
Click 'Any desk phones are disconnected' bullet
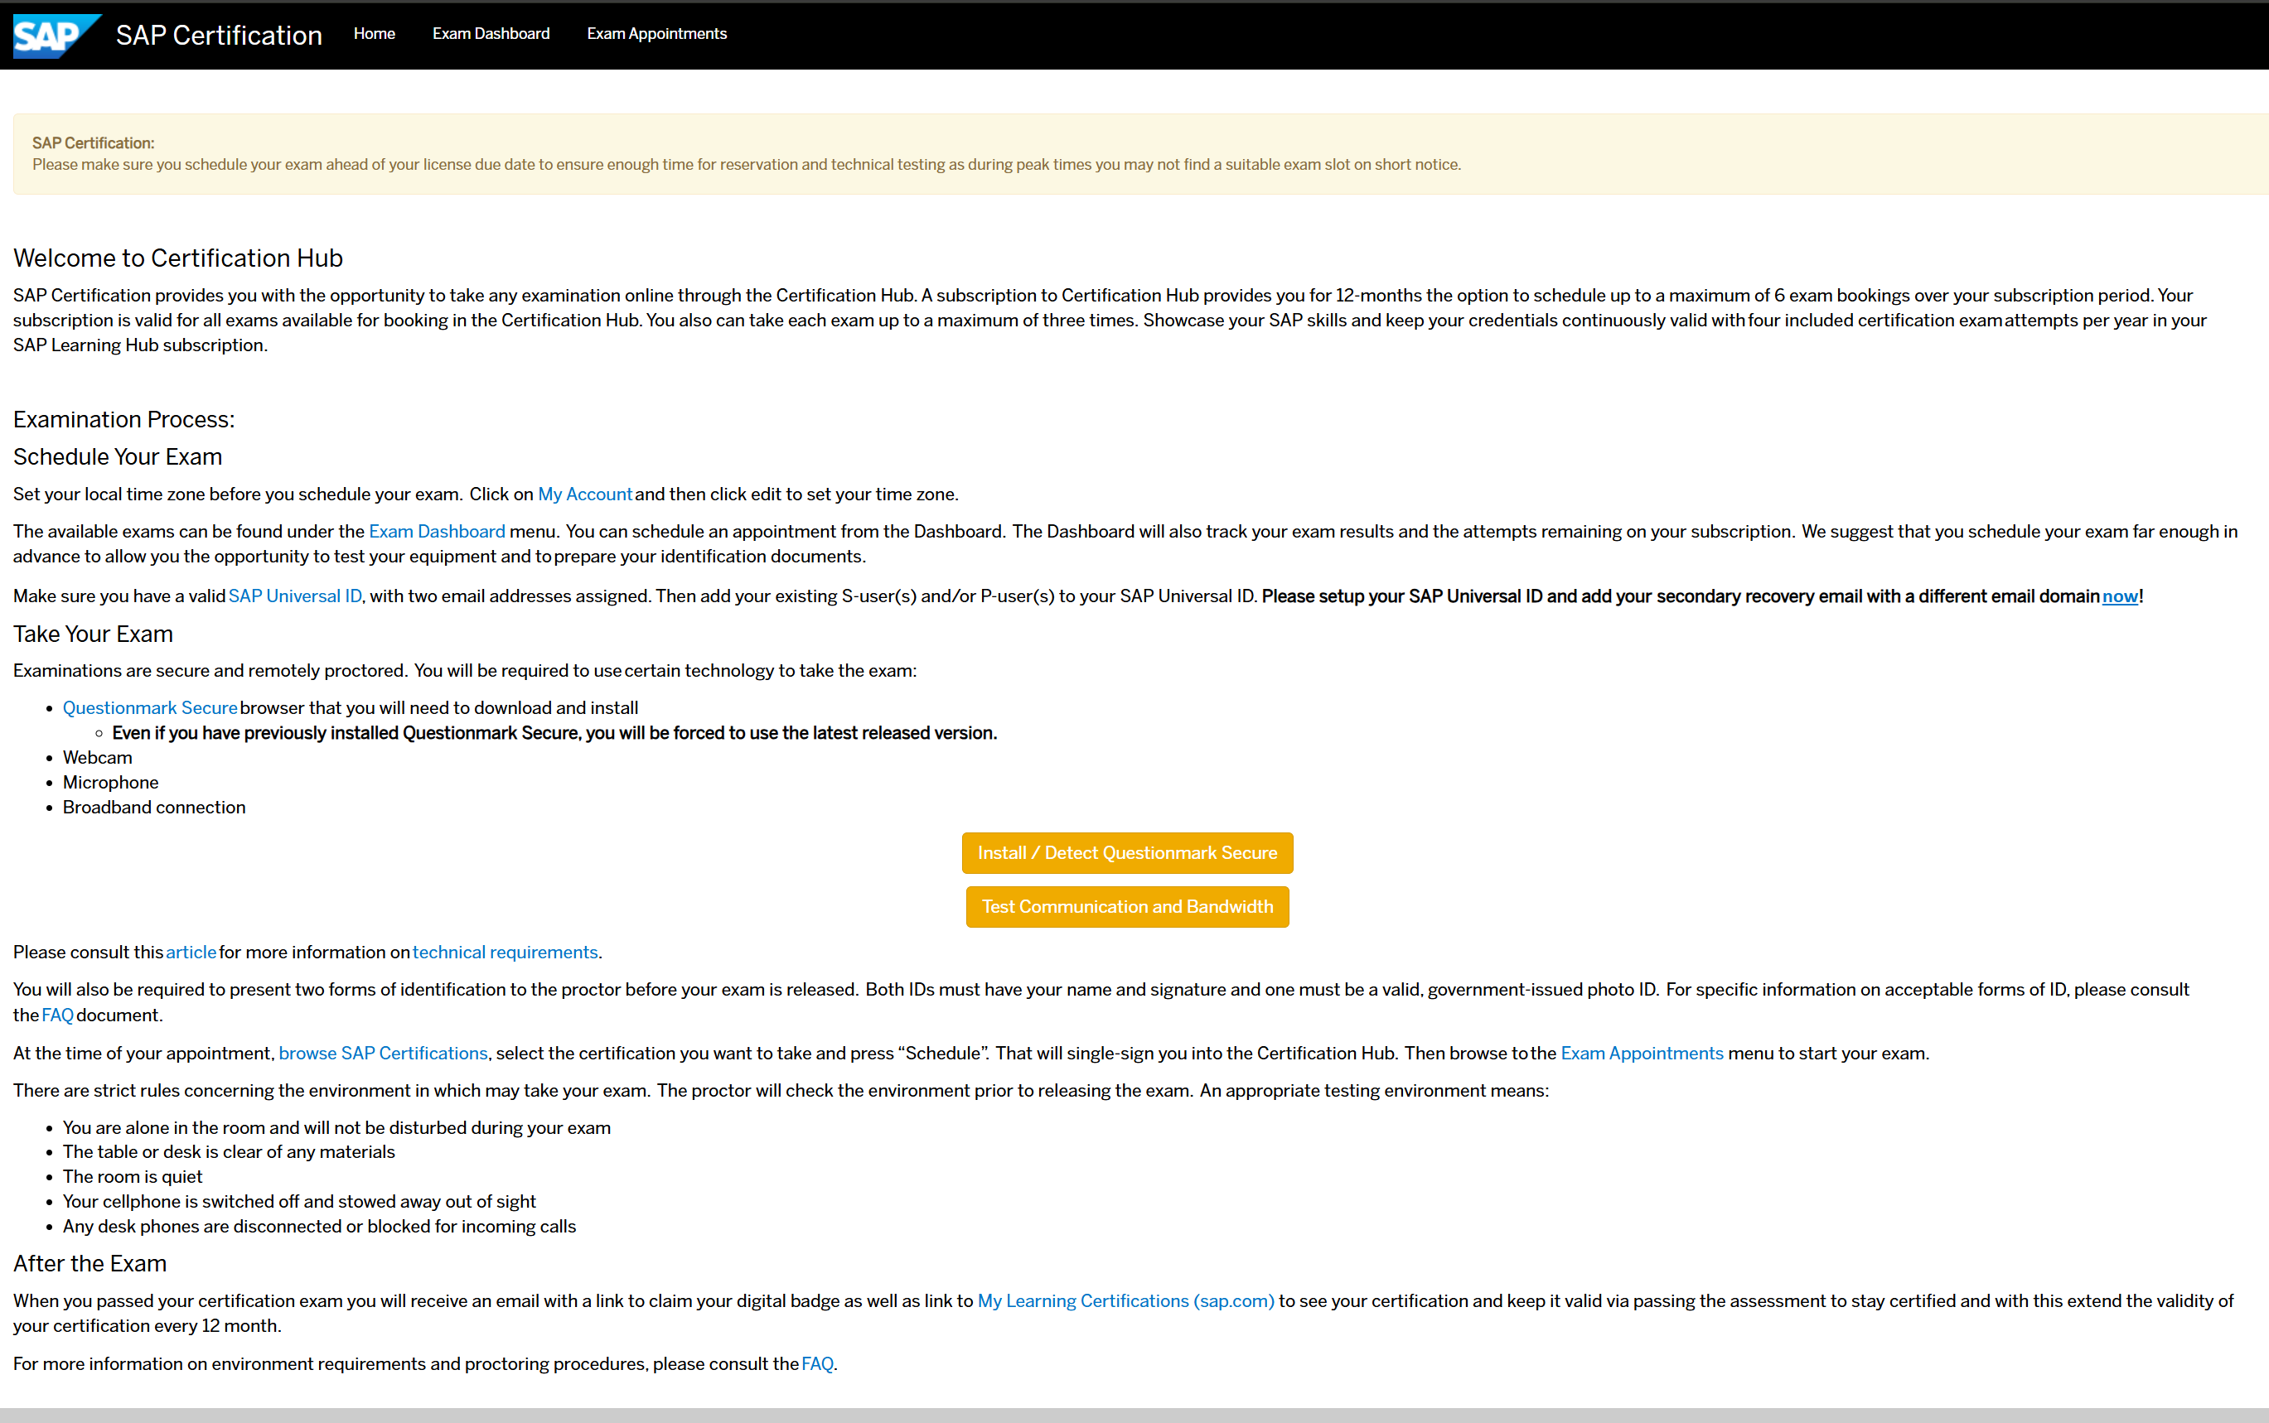pos(319,1227)
